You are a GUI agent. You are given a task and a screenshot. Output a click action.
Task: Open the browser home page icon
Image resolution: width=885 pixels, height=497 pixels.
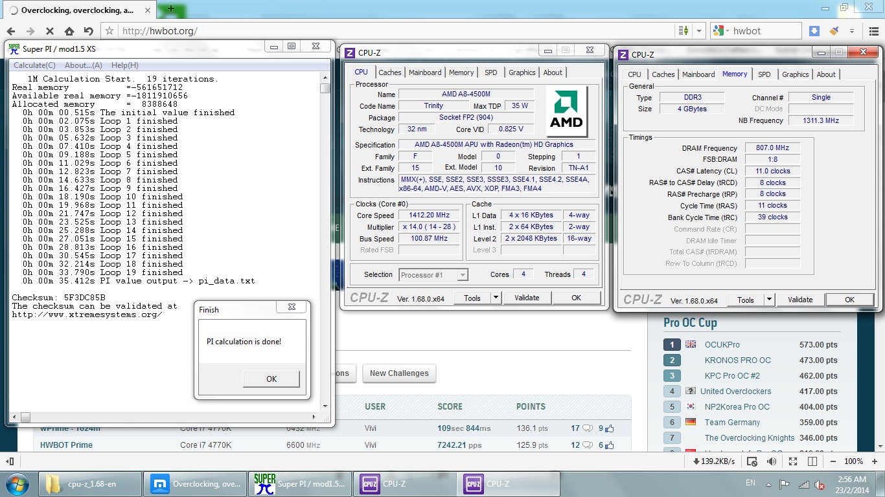coord(69,30)
